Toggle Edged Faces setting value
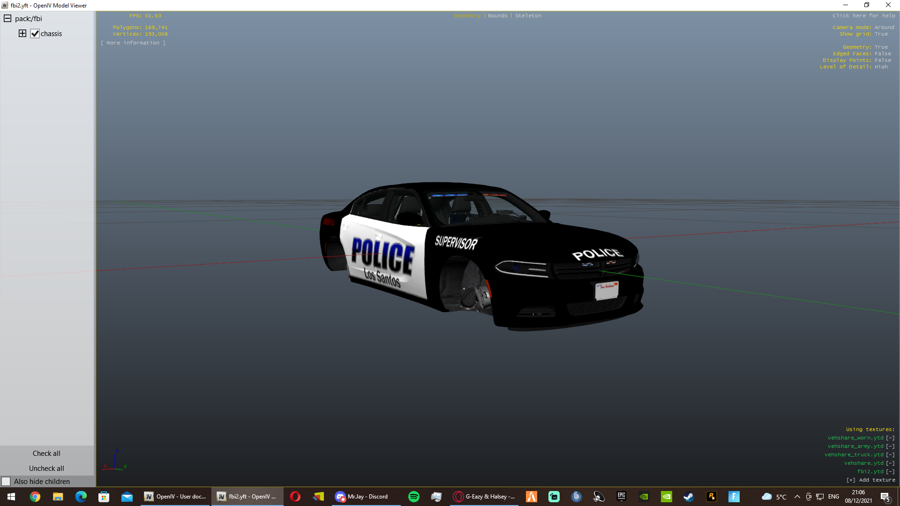The width and height of the screenshot is (900, 506). [x=883, y=53]
